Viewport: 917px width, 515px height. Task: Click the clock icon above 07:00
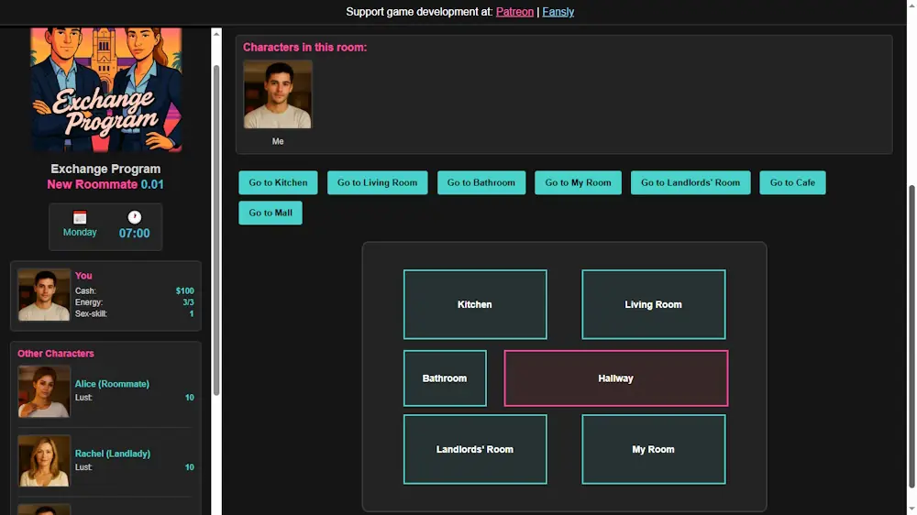click(135, 217)
